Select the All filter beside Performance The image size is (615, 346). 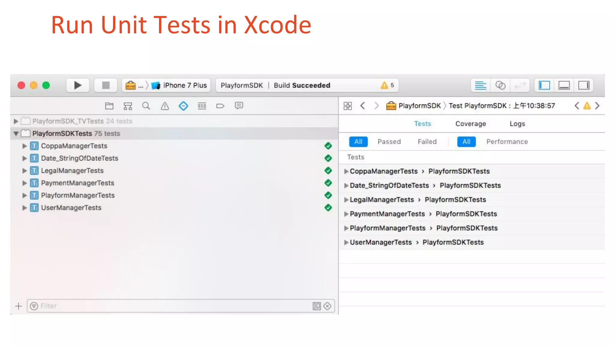[466, 142]
